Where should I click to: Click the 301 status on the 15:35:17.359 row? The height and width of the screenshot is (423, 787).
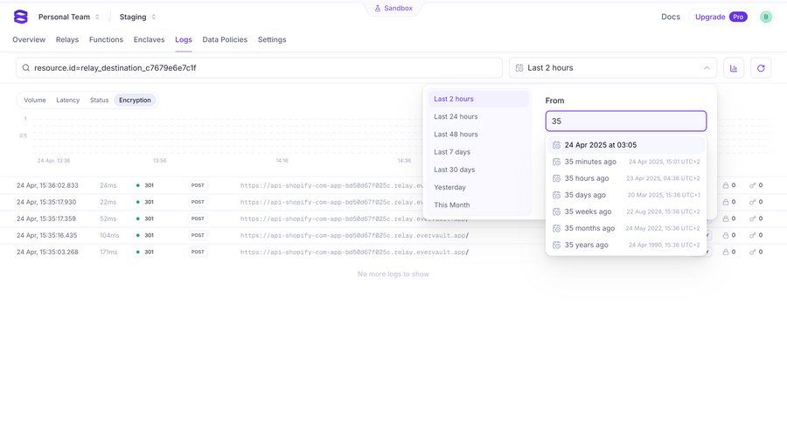click(149, 218)
